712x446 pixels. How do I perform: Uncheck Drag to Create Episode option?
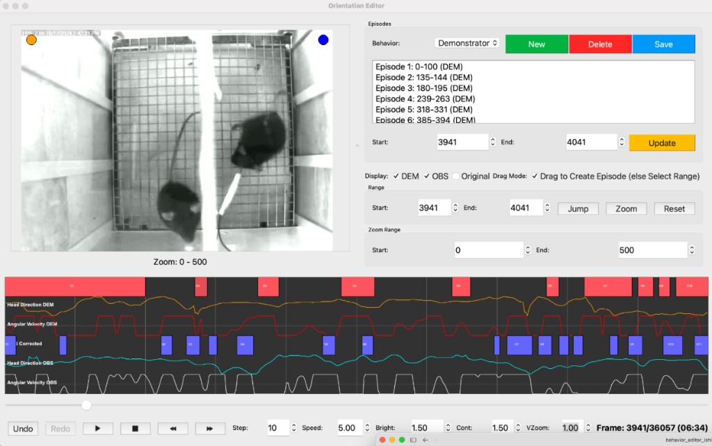click(535, 176)
